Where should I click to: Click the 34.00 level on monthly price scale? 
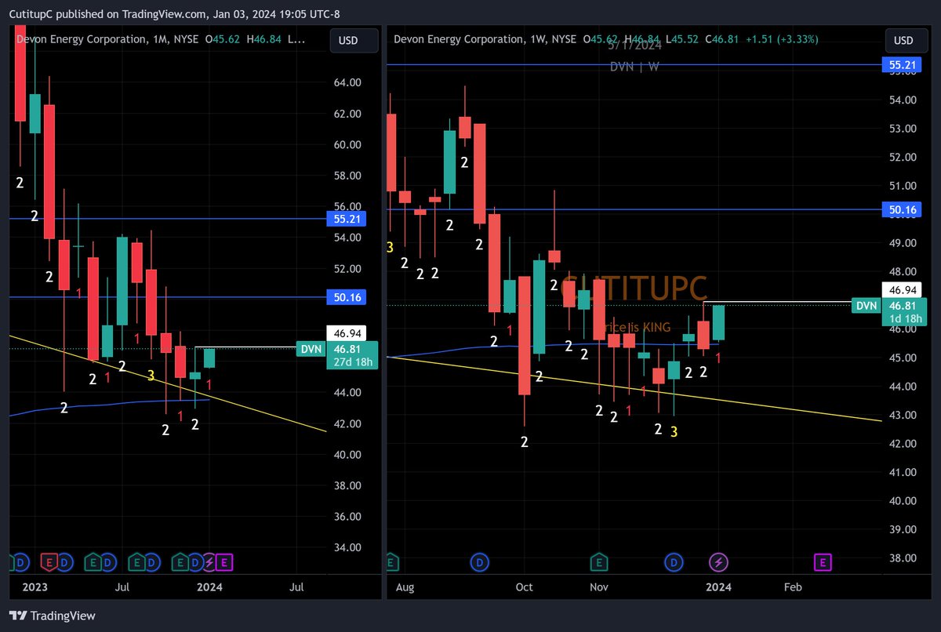[346, 547]
